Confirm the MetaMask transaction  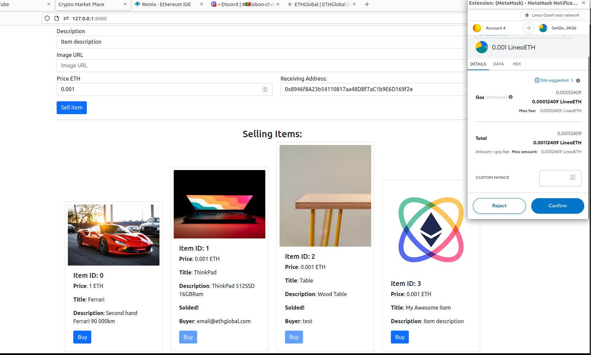(557, 206)
